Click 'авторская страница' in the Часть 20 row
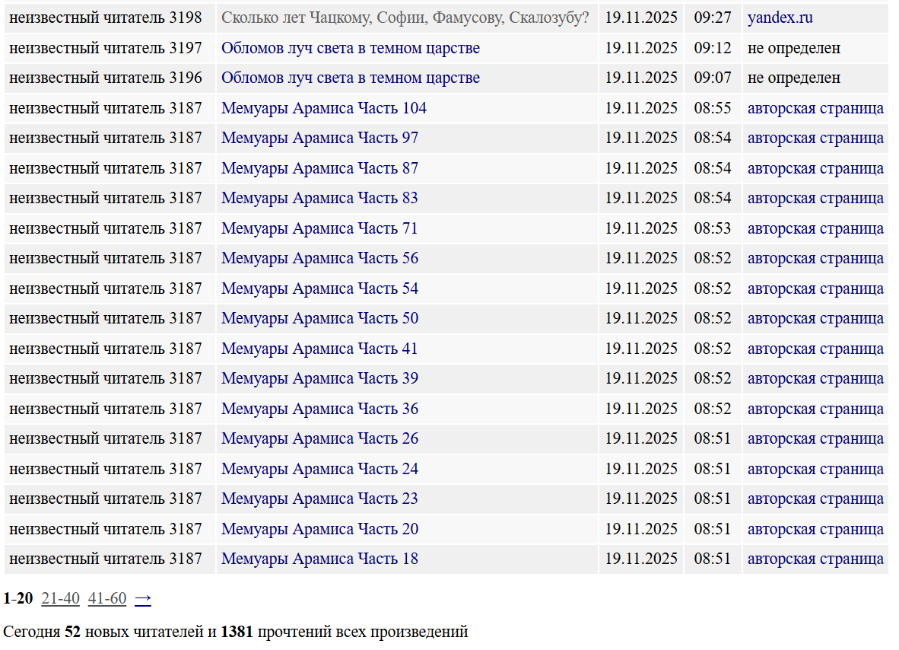899x650 pixels. click(x=815, y=530)
